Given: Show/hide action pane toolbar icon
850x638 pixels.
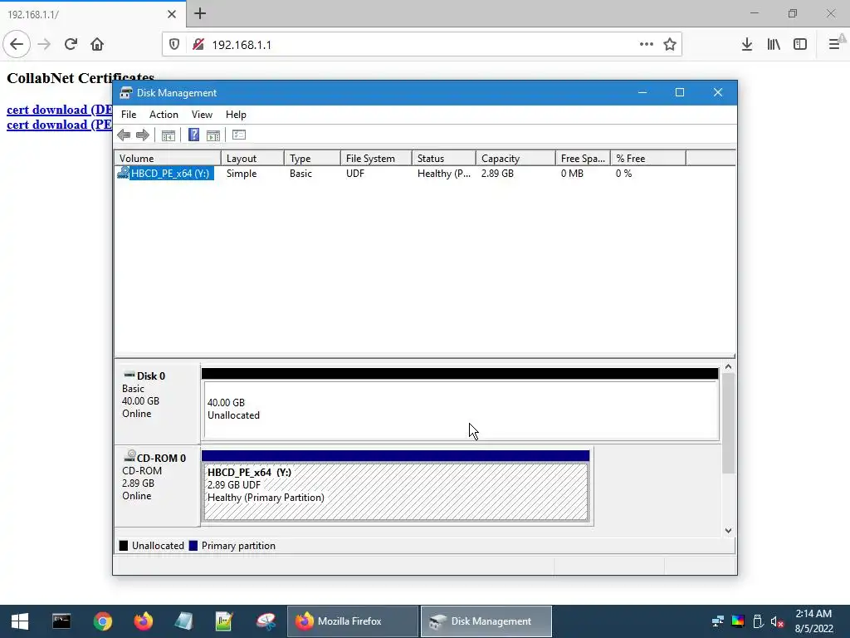Looking at the screenshot, I should [213, 135].
